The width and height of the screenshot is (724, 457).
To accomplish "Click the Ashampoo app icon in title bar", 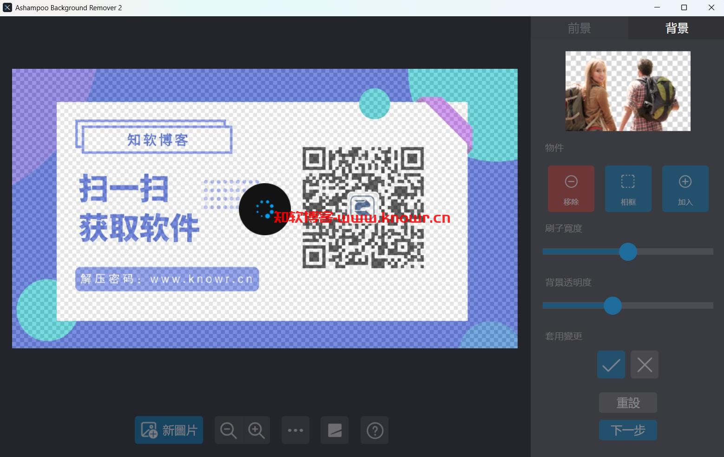I will 7,7.
